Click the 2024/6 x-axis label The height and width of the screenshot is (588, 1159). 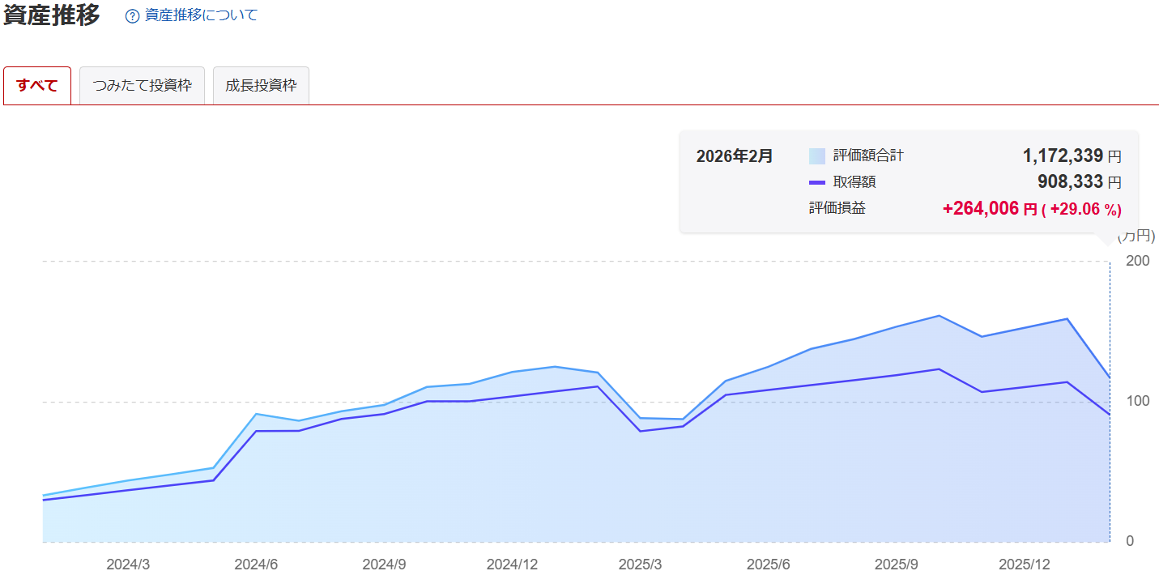pos(256,565)
